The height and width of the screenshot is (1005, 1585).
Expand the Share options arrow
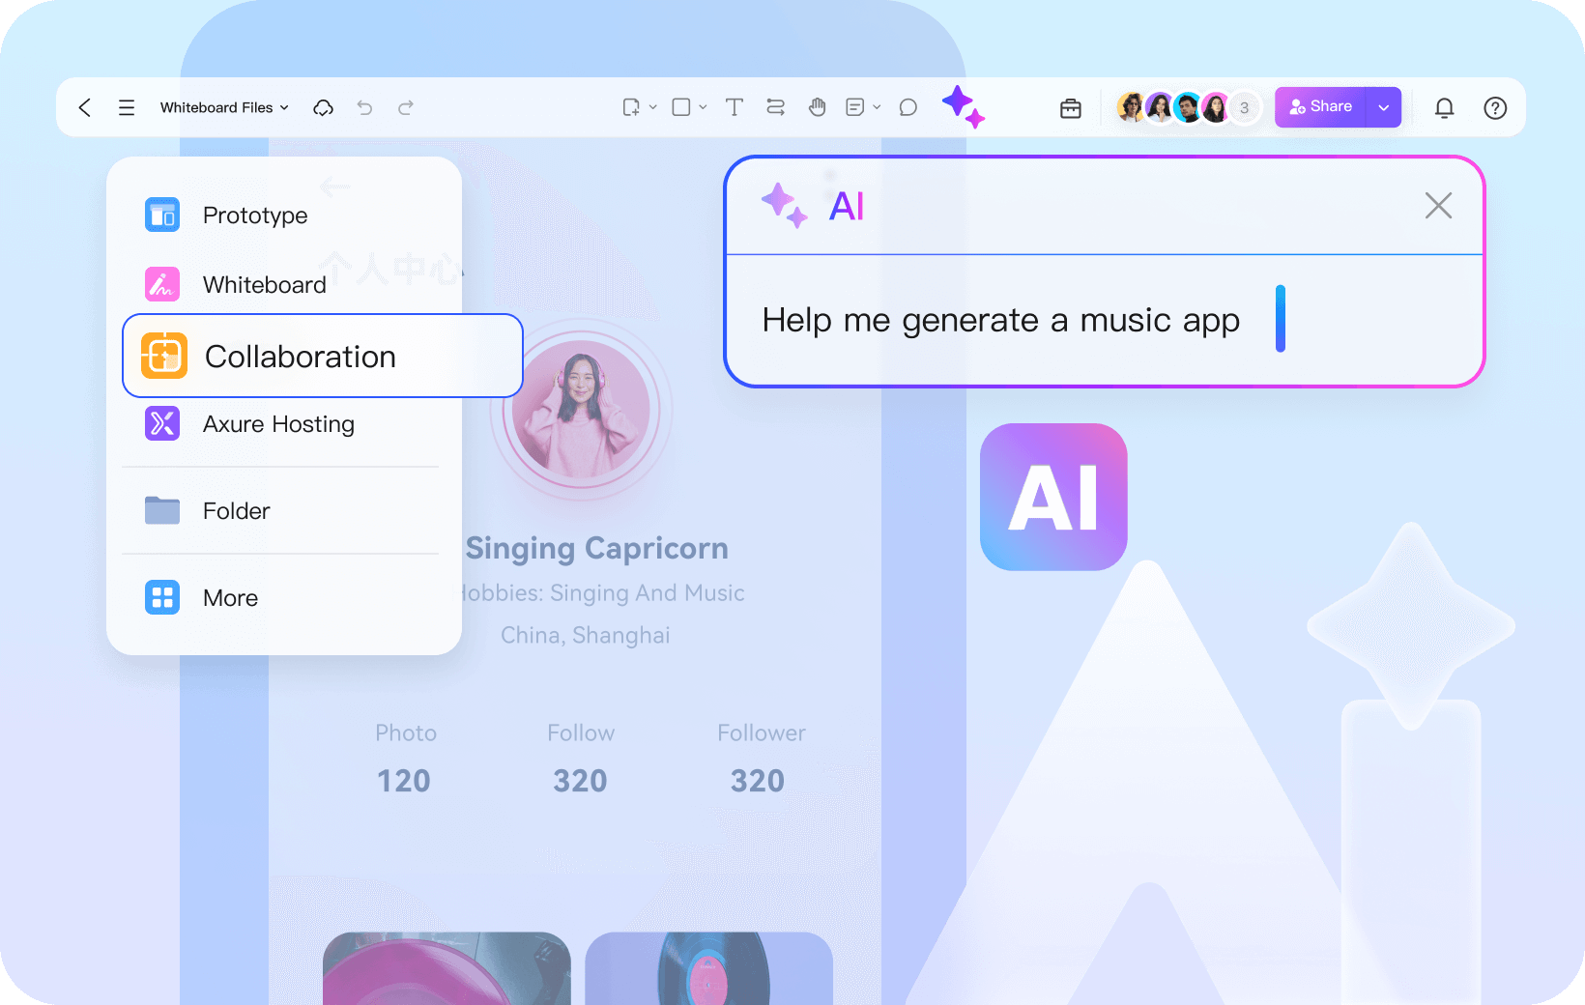coord(1384,107)
